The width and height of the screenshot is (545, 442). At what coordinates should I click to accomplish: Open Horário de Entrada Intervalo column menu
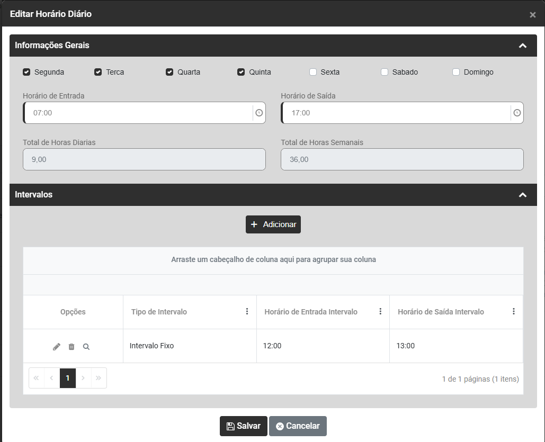pos(380,312)
